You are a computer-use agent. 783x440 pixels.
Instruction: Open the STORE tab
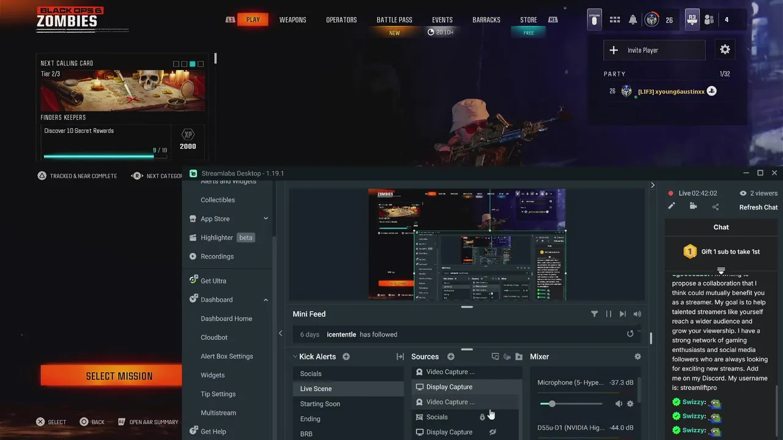click(x=529, y=20)
